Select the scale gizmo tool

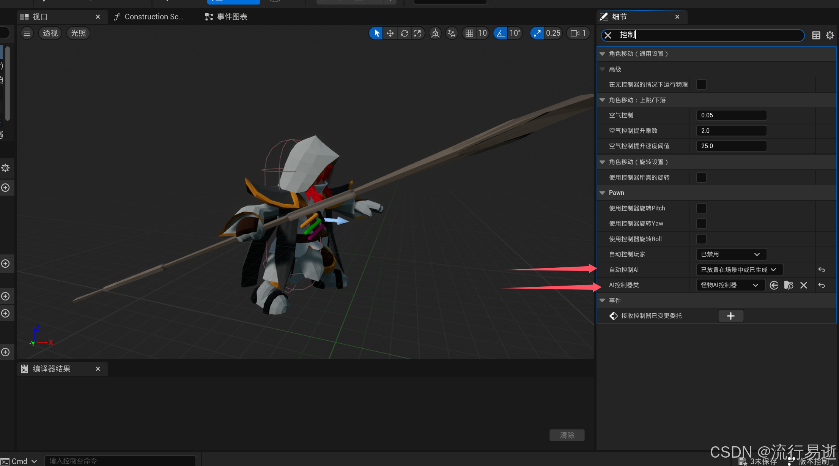pos(418,33)
